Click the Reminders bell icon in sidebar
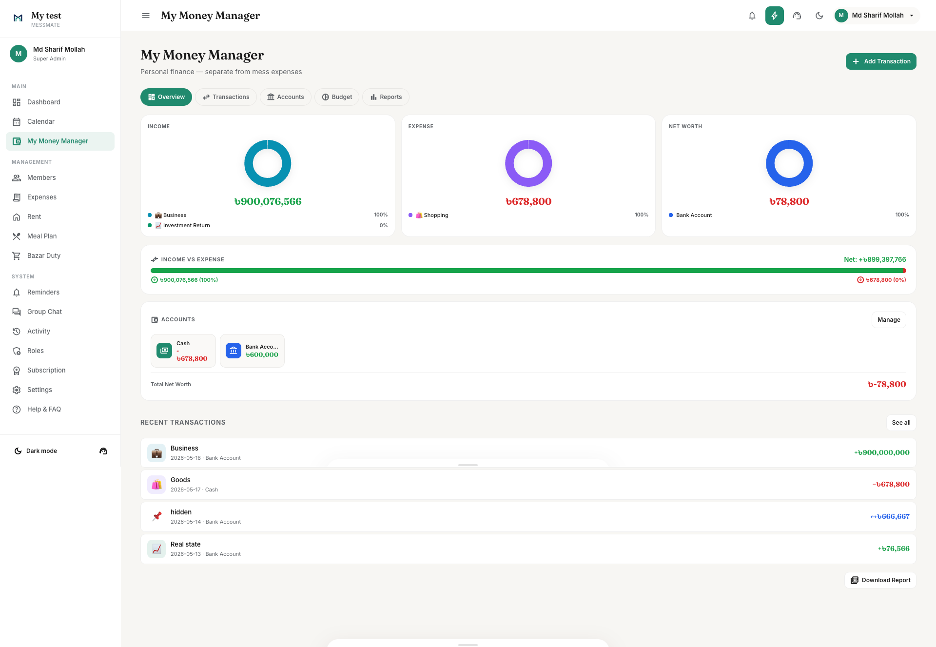Viewport: 936px width, 647px height. 17,293
